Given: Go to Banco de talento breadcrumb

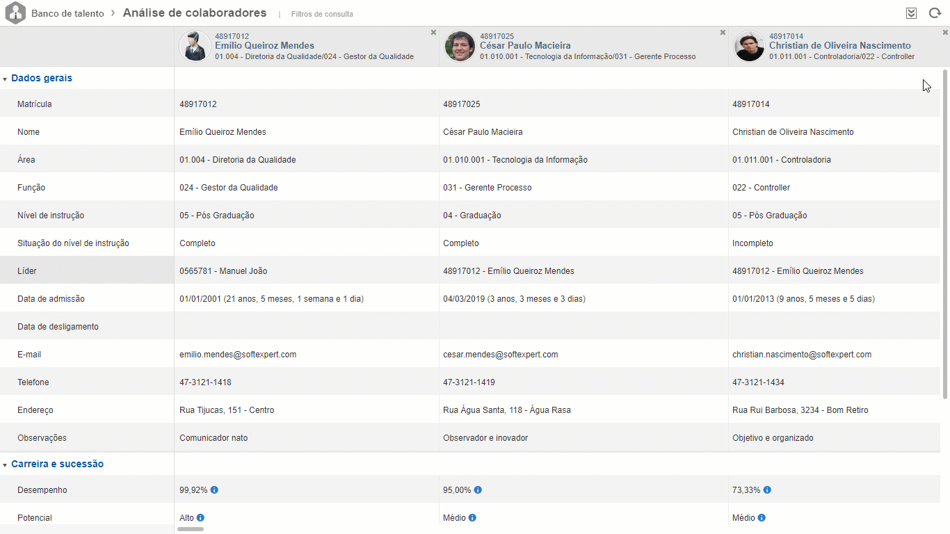Looking at the screenshot, I should pyautogui.click(x=67, y=13).
